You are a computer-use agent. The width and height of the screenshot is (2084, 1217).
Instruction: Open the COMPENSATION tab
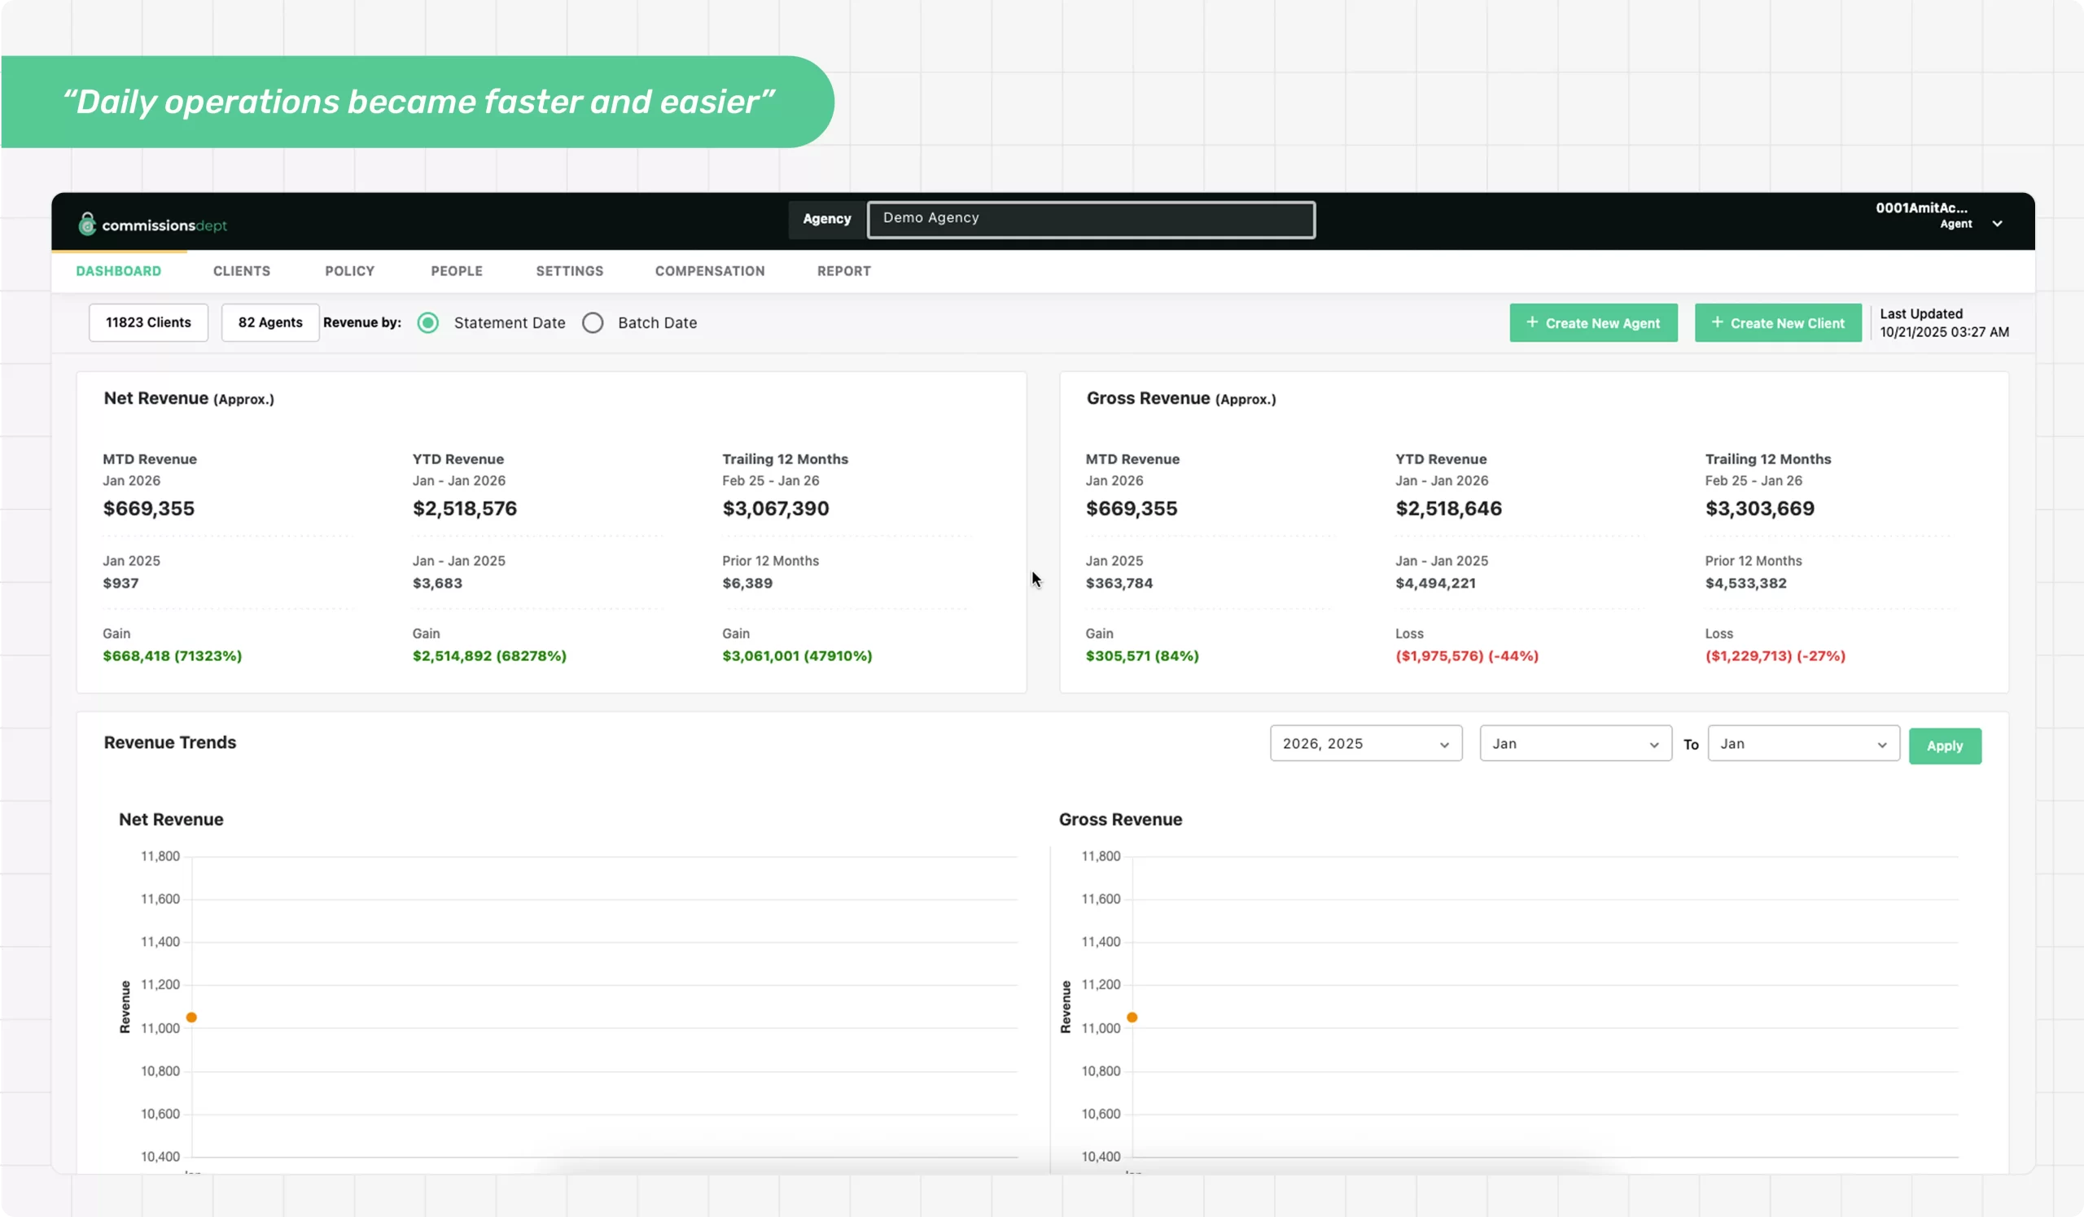coord(709,270)
